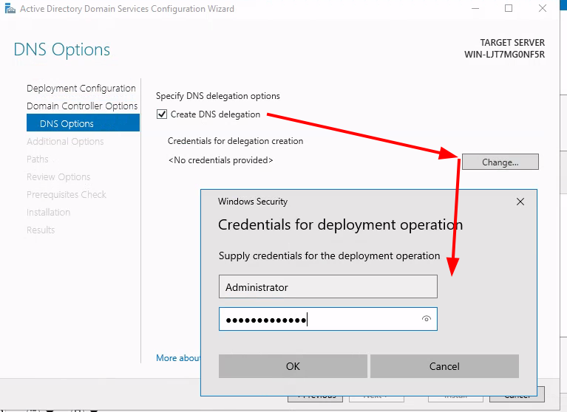Click the 'No credentials provided' text
Viewport: 567px width, 412px height.
(x=220, y=160)
